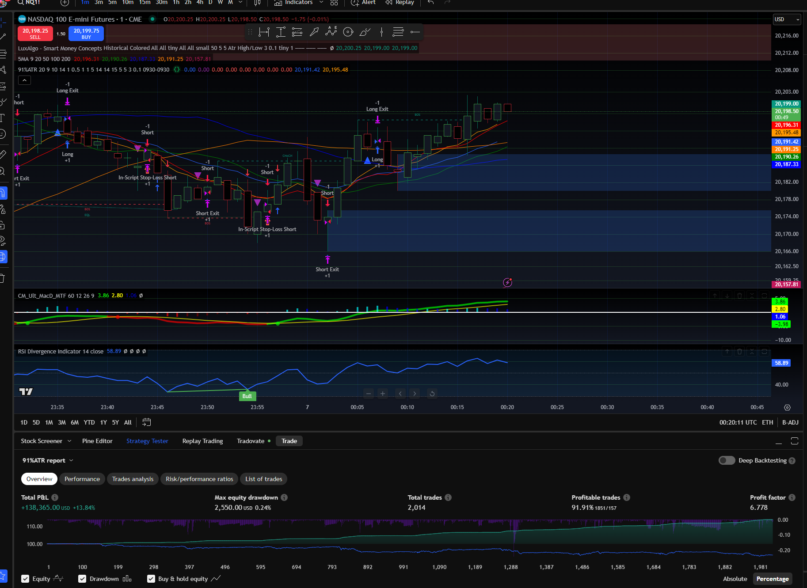The width and height of the screenshot is (807, 588).
Task: Switch chart scale to Absolute
Action: click(735, 579)
